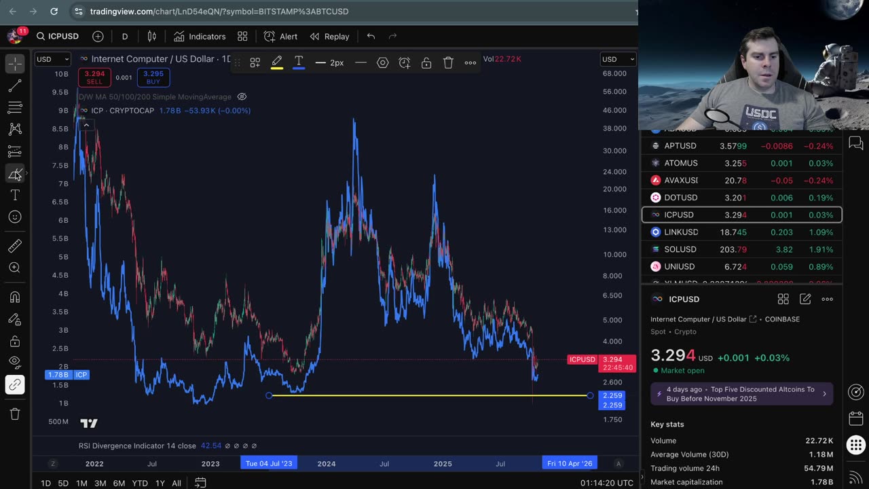Select AVAXUSD in the watchlist
This screenshot has width=869, height=489.
coord(742,180)
